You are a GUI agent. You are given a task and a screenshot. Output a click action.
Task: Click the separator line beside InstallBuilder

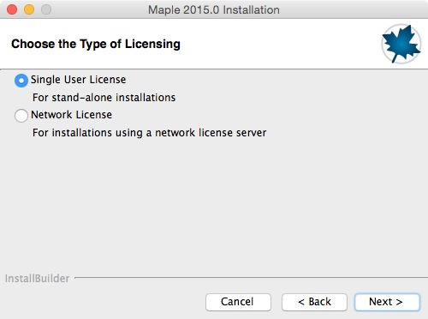click(251, 277)
